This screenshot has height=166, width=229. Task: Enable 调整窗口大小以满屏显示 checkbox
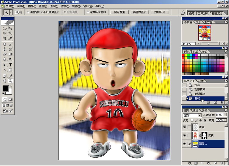(x=28, y=12)
